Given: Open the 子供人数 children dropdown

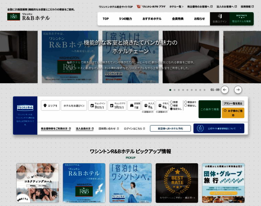Looking at the screenshot, I should coord(162,105).
